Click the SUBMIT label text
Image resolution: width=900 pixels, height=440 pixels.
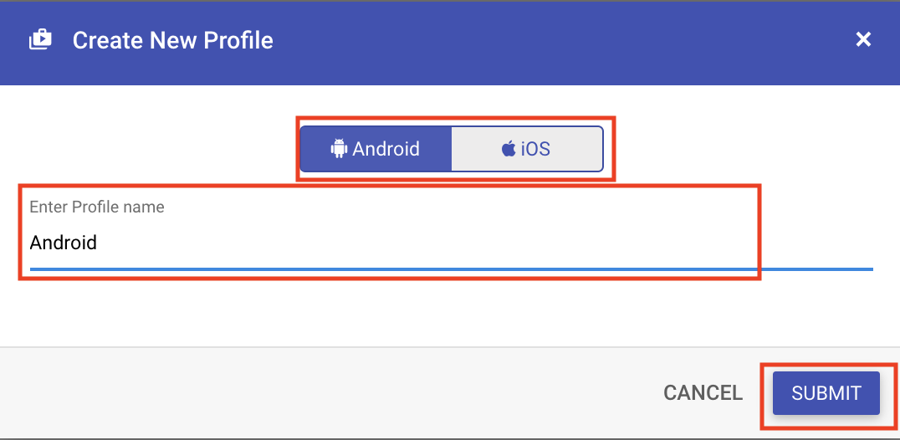[826, 392]
